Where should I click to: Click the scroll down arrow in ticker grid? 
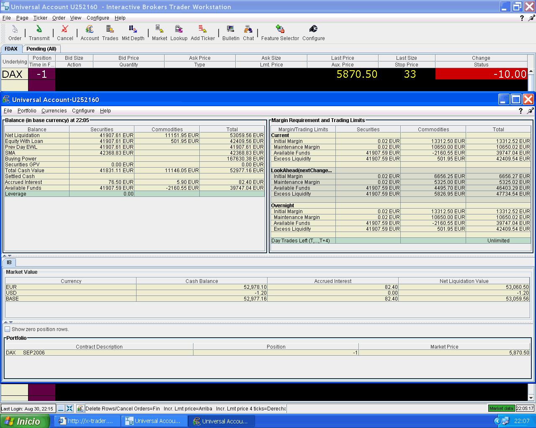(531, 398)
